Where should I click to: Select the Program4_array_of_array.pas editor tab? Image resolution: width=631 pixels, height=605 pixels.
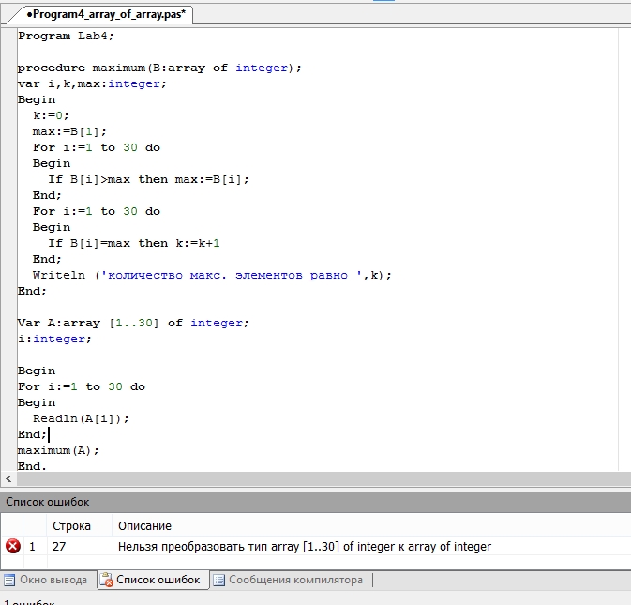105,14
